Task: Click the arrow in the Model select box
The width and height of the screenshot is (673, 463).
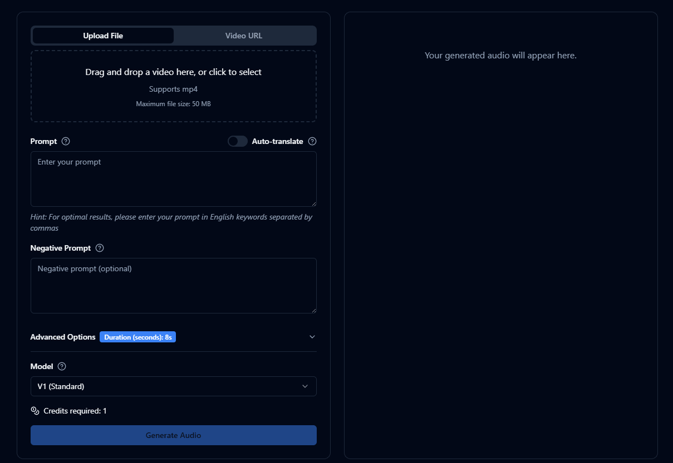Action: click(304, 386)
